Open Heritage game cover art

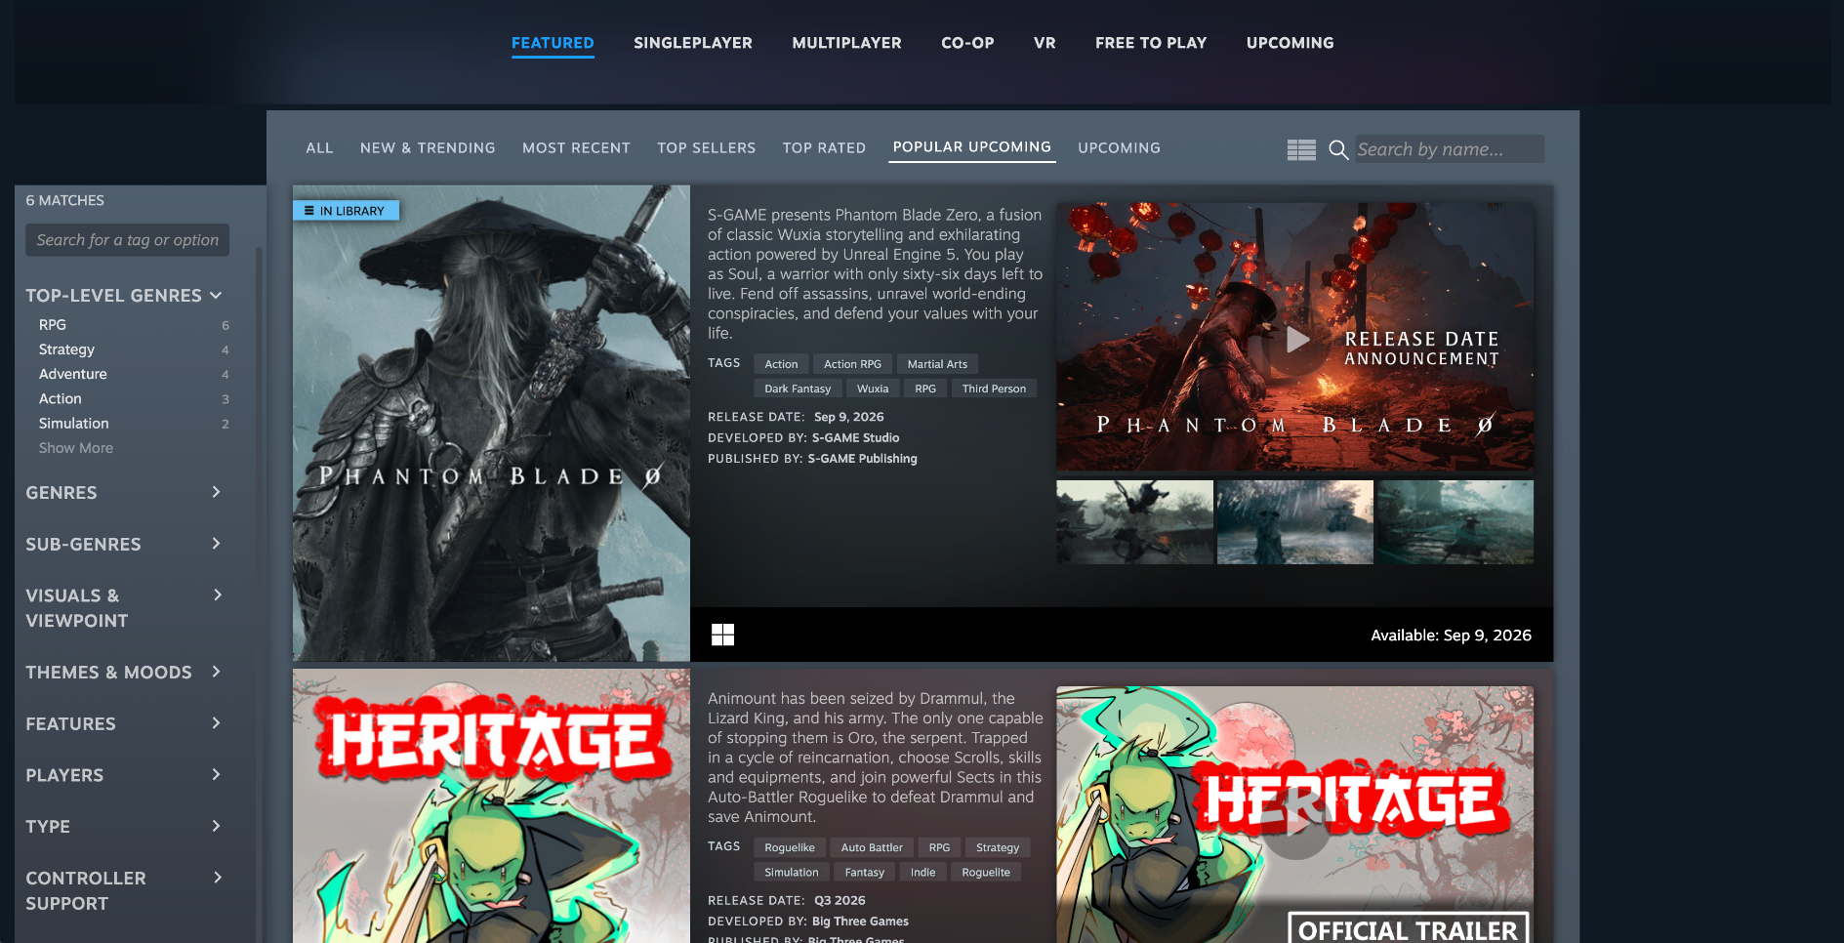pyautogui.click(x=491, y=806)
